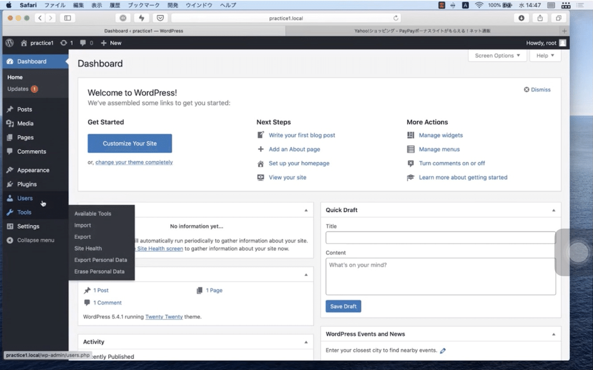Click Manage widgets link
The width and height of the screenshot is (593, 370).
pos(441,135)
